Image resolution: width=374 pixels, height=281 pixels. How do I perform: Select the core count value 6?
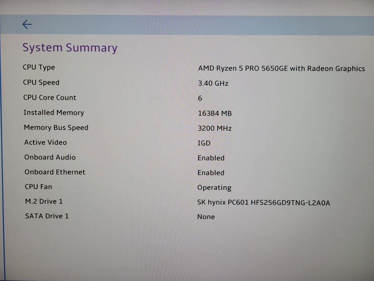click(x=200, y=98)
